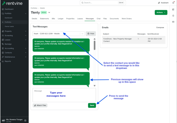Open Dashboard sub-item under Portfolio
Image resolution: width=177 pixels, height=123 pixels.
coord(8,18)
